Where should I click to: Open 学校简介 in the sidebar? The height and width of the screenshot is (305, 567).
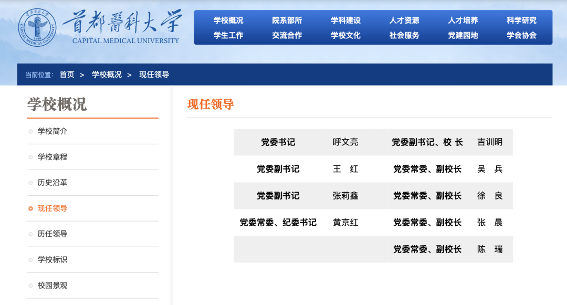tap(52, 131)
